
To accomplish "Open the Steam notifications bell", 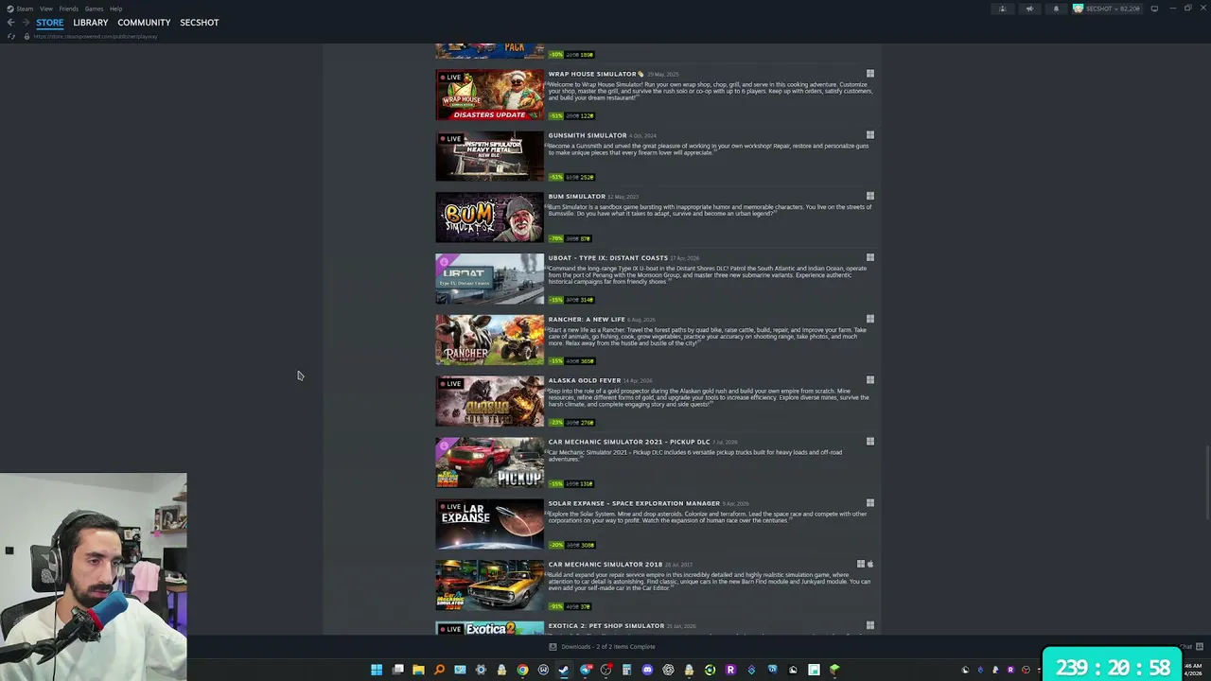I will click(1056, 9).
